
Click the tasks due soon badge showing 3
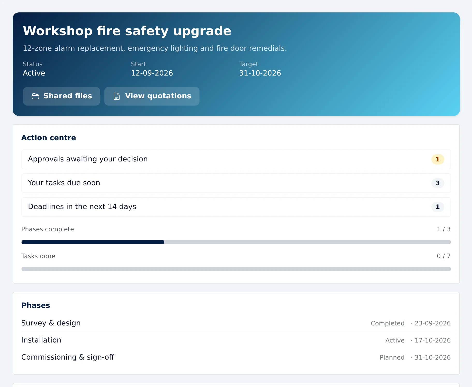pos(438,183)
